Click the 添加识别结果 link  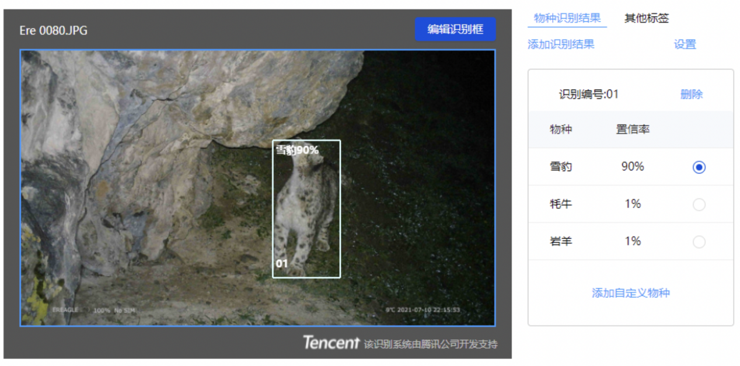(x=561, y=44)
